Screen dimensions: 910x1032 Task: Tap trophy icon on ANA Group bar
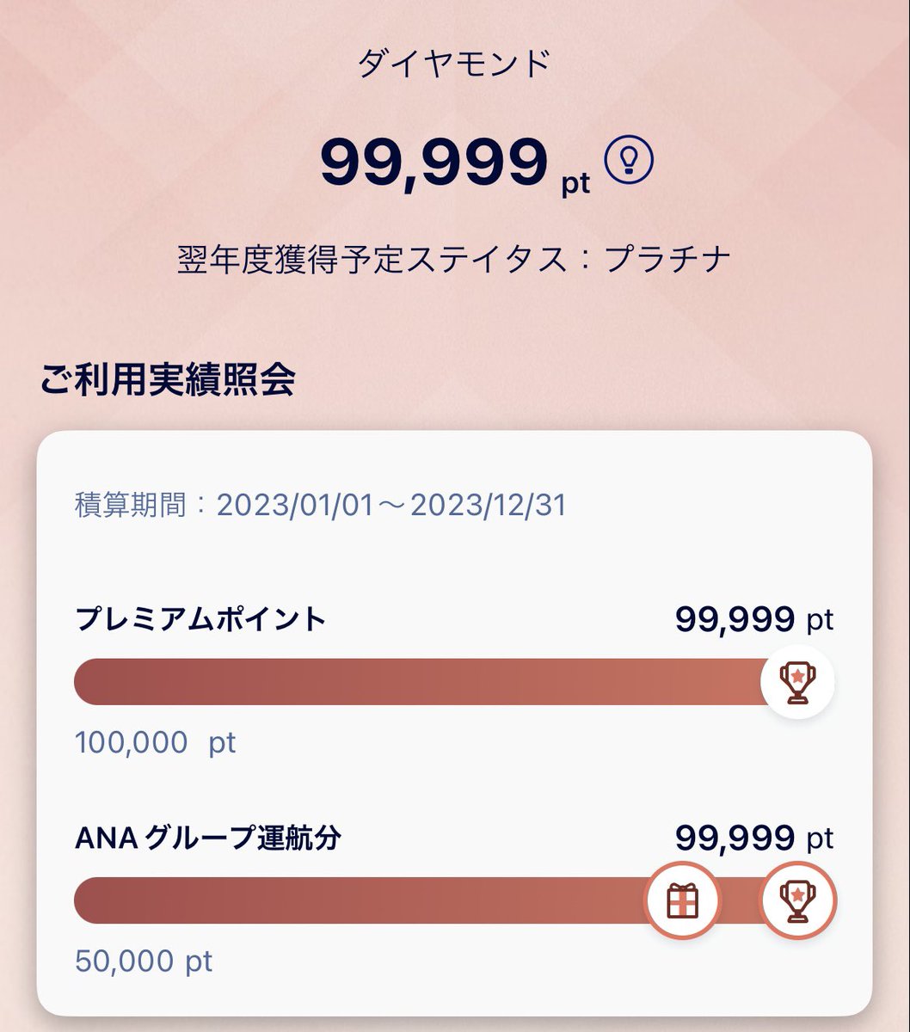pos(798,900)
